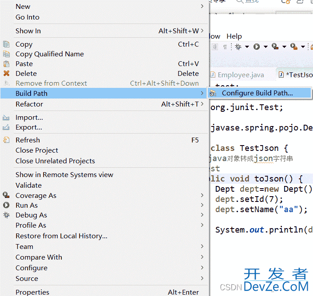Click the Coverage As icon
The width and height of the screenshot is (313, 296).
point(6,195)
